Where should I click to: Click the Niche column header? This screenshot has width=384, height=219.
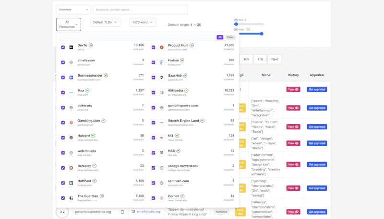tap(266, 75)
